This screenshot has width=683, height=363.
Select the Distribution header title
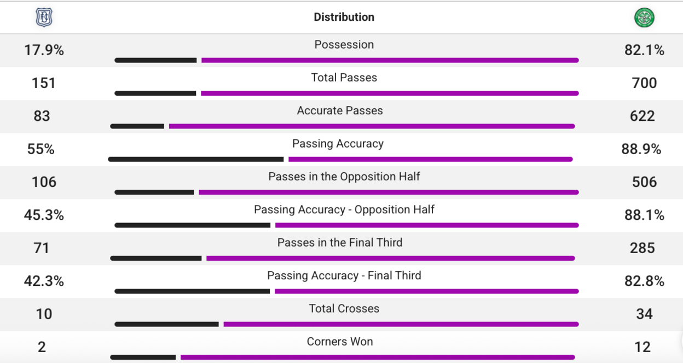coord(344,17)
